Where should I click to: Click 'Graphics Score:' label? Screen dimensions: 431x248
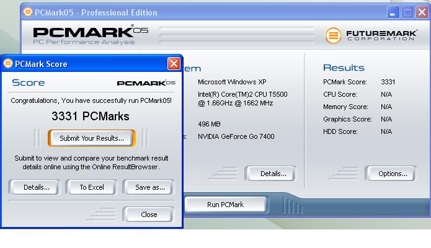[x=347, y=119]
